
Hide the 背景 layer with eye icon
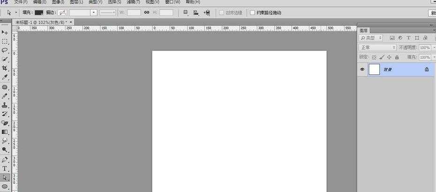[x=362, y=69]
